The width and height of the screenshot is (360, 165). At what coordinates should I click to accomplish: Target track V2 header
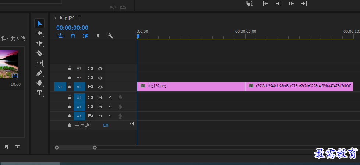tap(79, 78)
